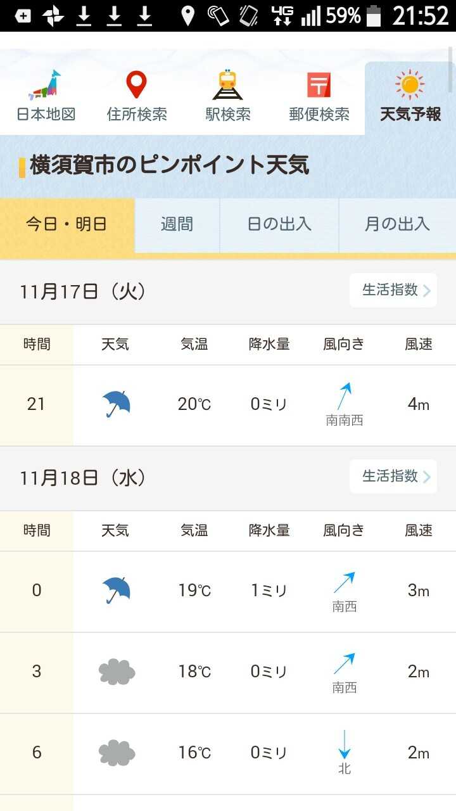Screen dimensions: 456x811
Task: Select the 郵便検索 postal mark icon
Action: tap(319, 85)
